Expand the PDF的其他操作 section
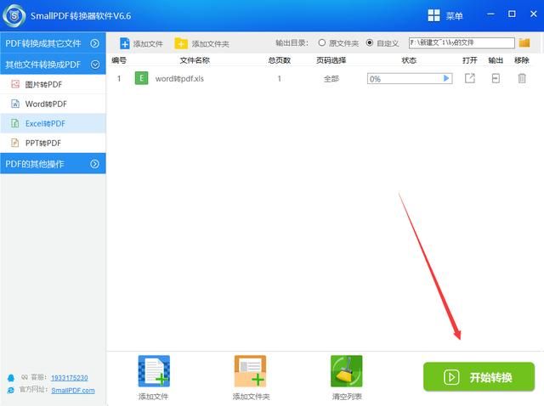Image resolution: width=544 pixels, height=406 pixels. pos(53,164)
